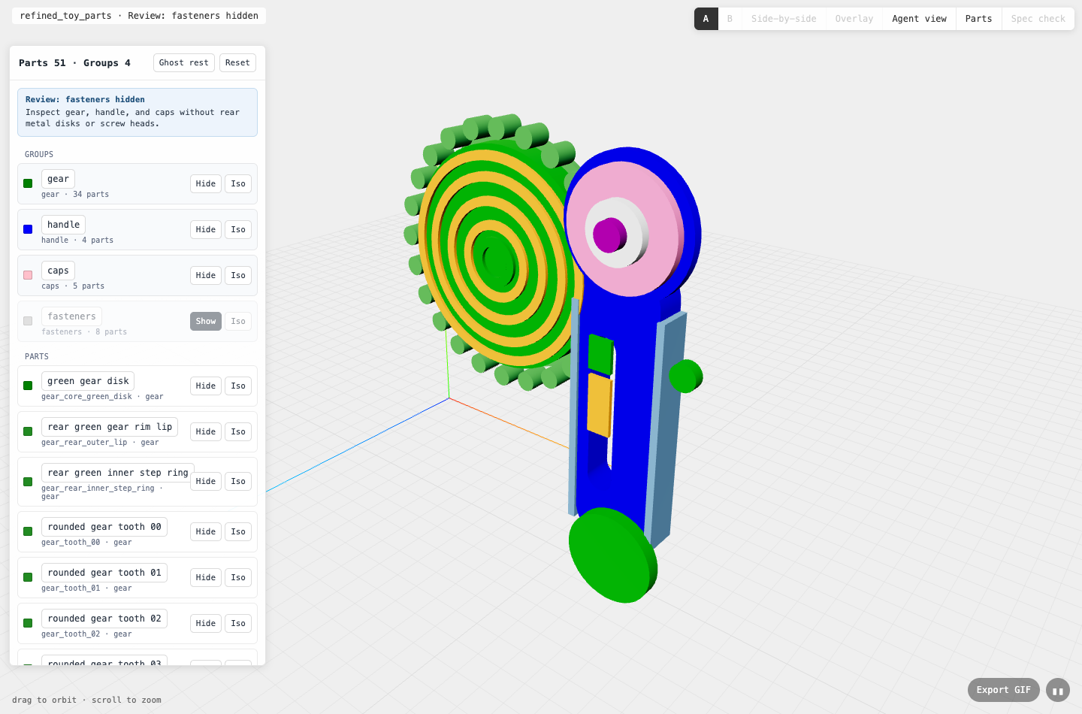
Task: Isolate the rear green gear rim lip
Action: pyautogui.click(x=238, y=432)
